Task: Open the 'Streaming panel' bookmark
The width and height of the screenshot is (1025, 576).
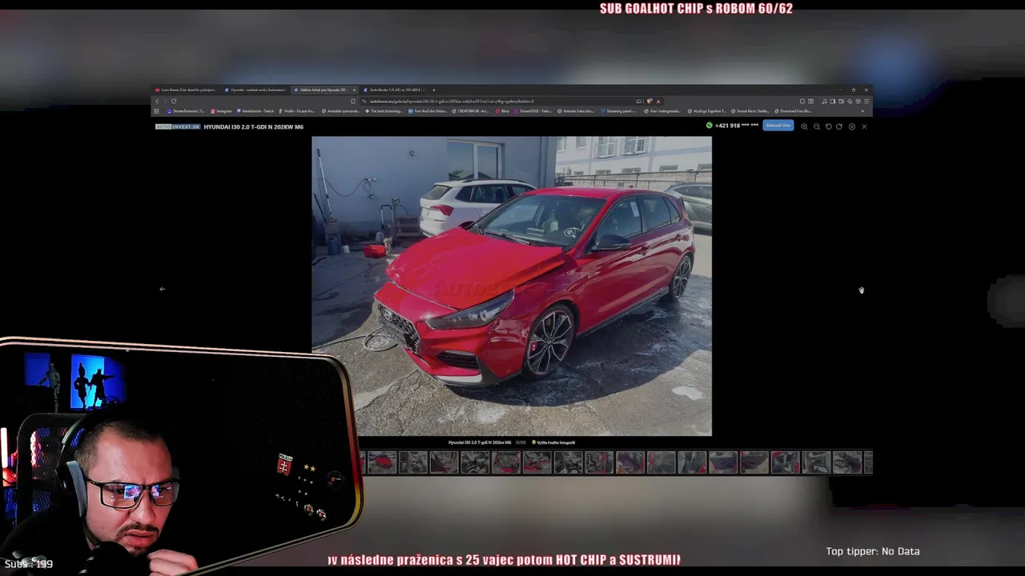Action: [618, 111]
